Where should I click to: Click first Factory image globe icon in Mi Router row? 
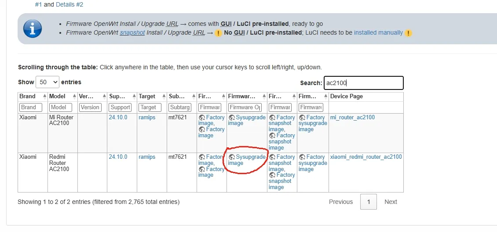[201, 118]
